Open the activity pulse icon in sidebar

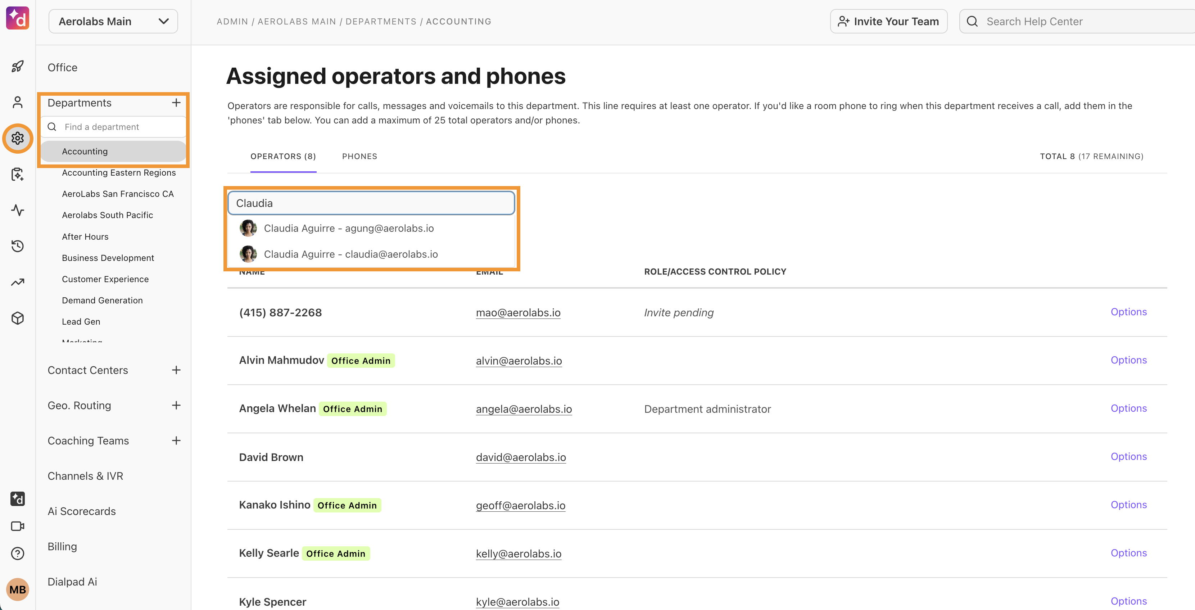(18, 210)
